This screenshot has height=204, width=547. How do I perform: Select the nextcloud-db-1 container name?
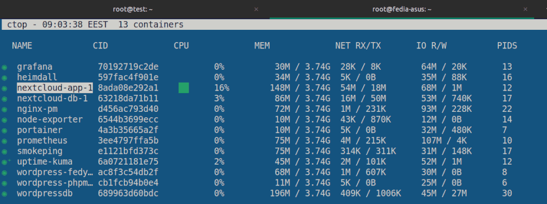click(x=52, y=99)
